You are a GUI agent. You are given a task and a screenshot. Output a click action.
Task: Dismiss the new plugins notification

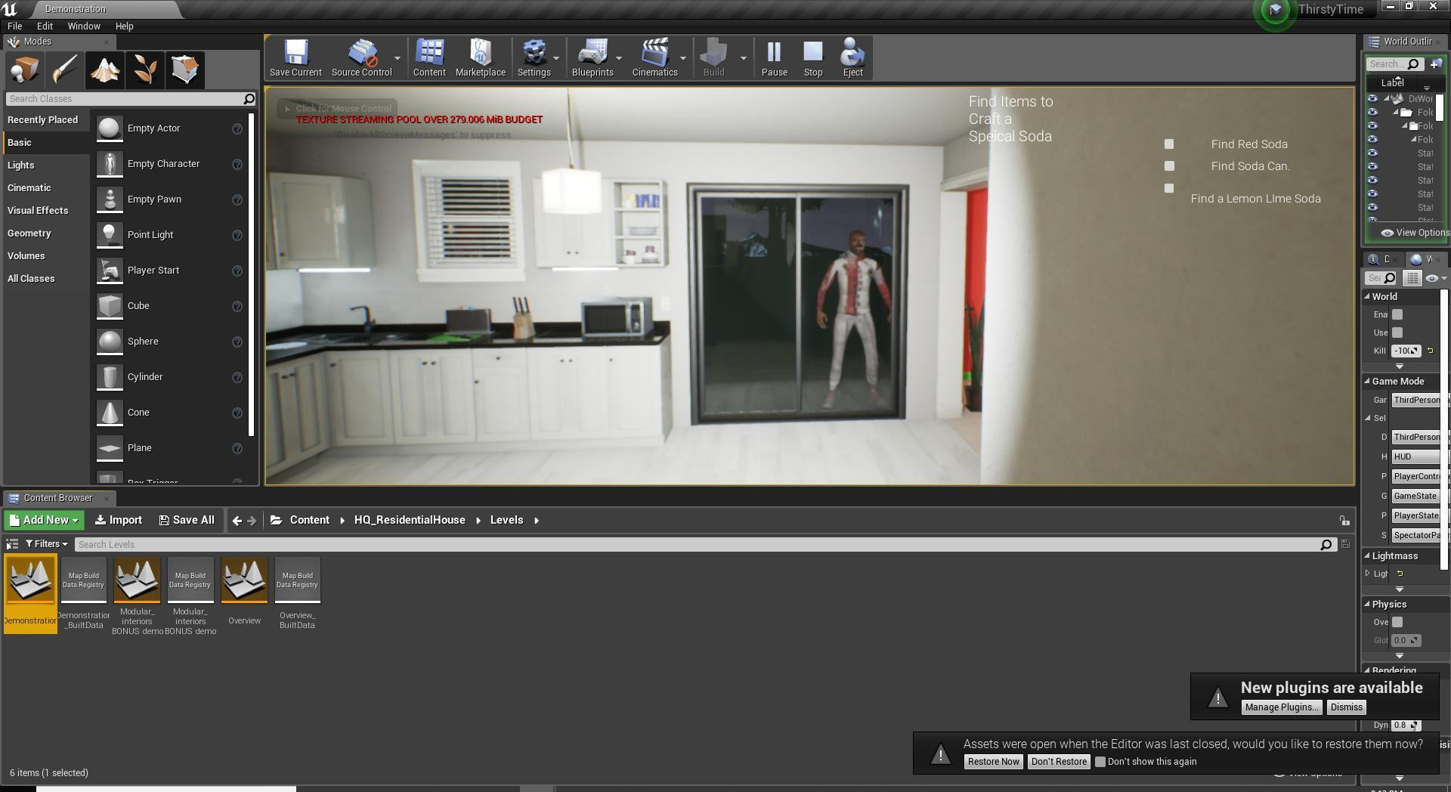click(x=1346, y=707)
